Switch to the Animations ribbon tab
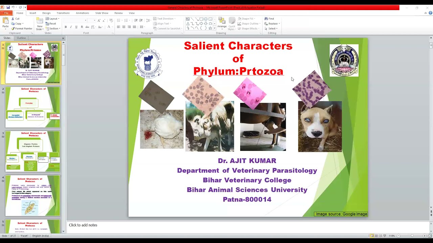This screenshot has height=243, width=433. click(83, 13)
